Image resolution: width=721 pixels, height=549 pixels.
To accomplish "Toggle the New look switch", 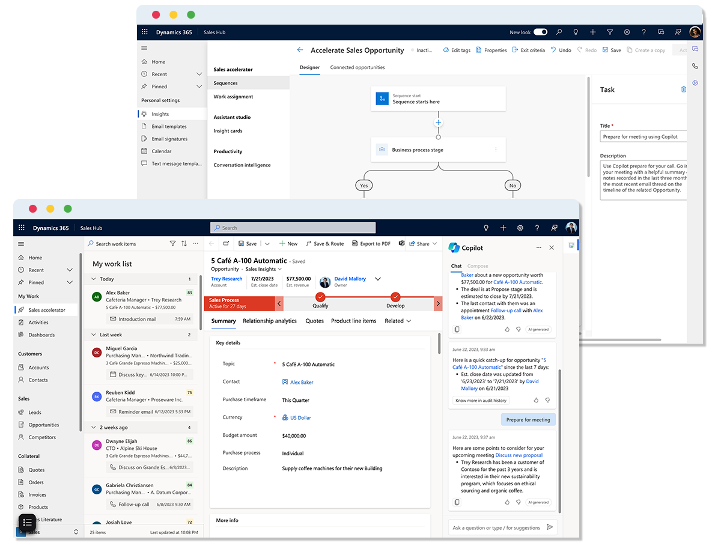I will [x=540, y=32].
